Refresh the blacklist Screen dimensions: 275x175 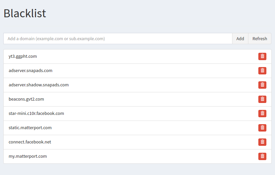pos(260,39)
